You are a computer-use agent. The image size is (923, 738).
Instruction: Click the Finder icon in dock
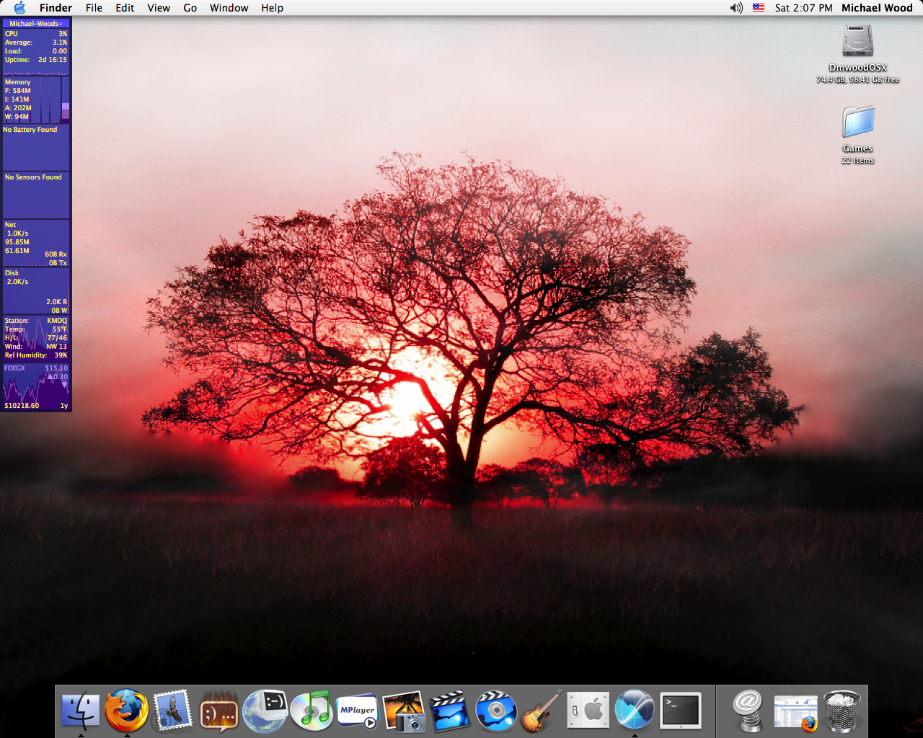(81, 710)
